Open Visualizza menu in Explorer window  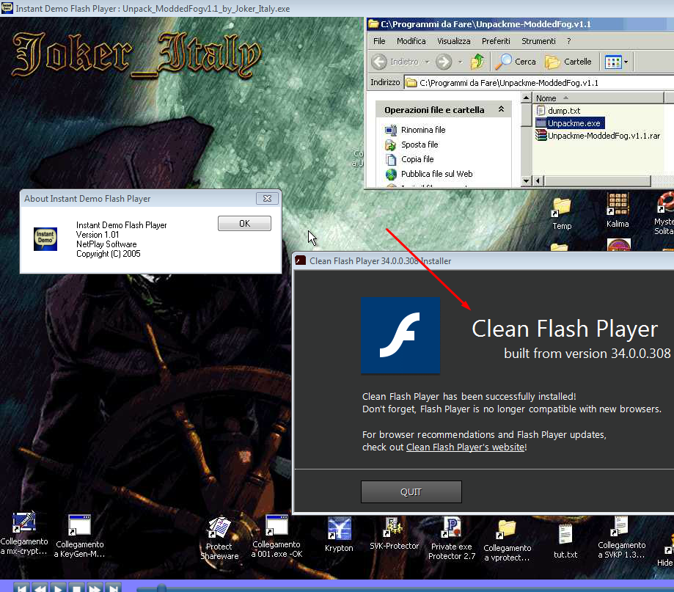click(453, 41)
